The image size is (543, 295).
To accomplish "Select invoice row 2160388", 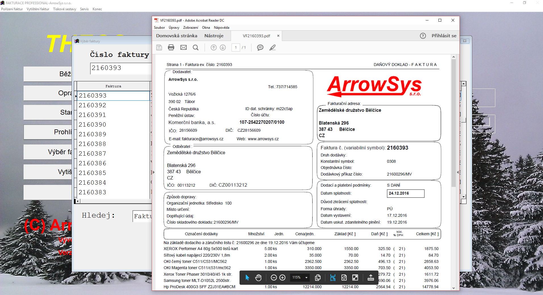I will [113, 144].
